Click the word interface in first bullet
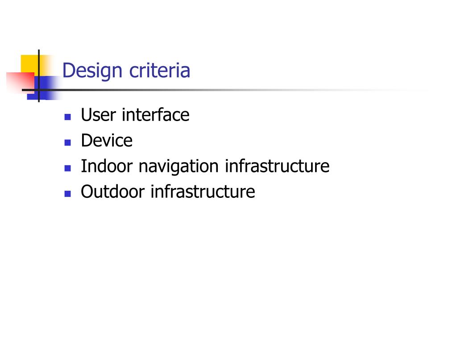457x343 pixels. [156, 115]
